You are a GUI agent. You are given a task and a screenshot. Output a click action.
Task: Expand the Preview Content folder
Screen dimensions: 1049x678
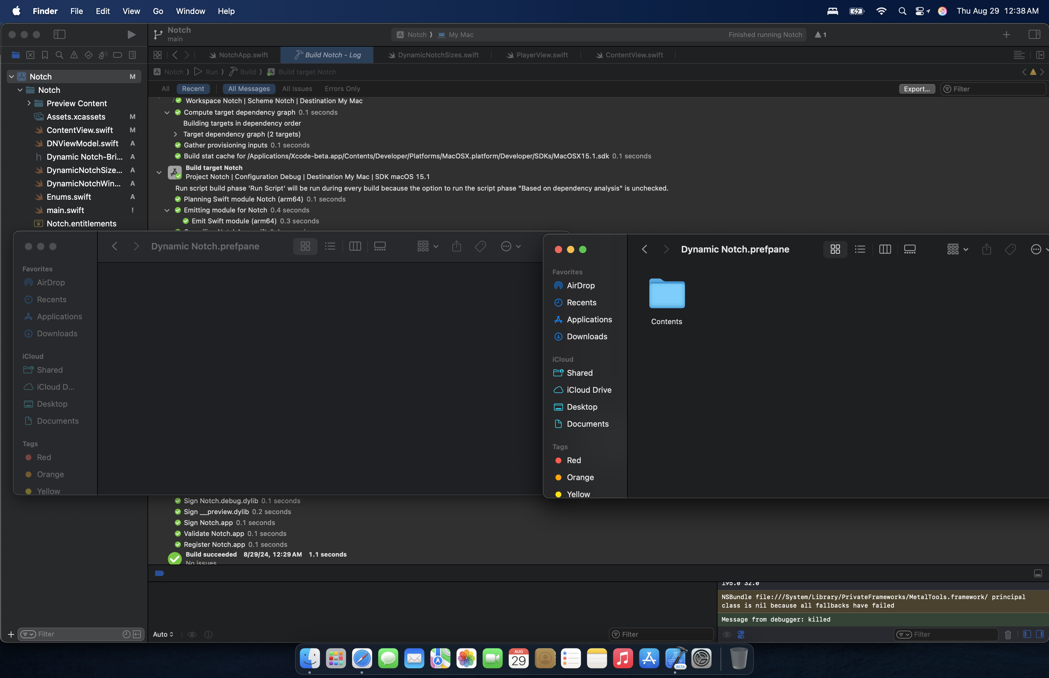coord(29,103)
